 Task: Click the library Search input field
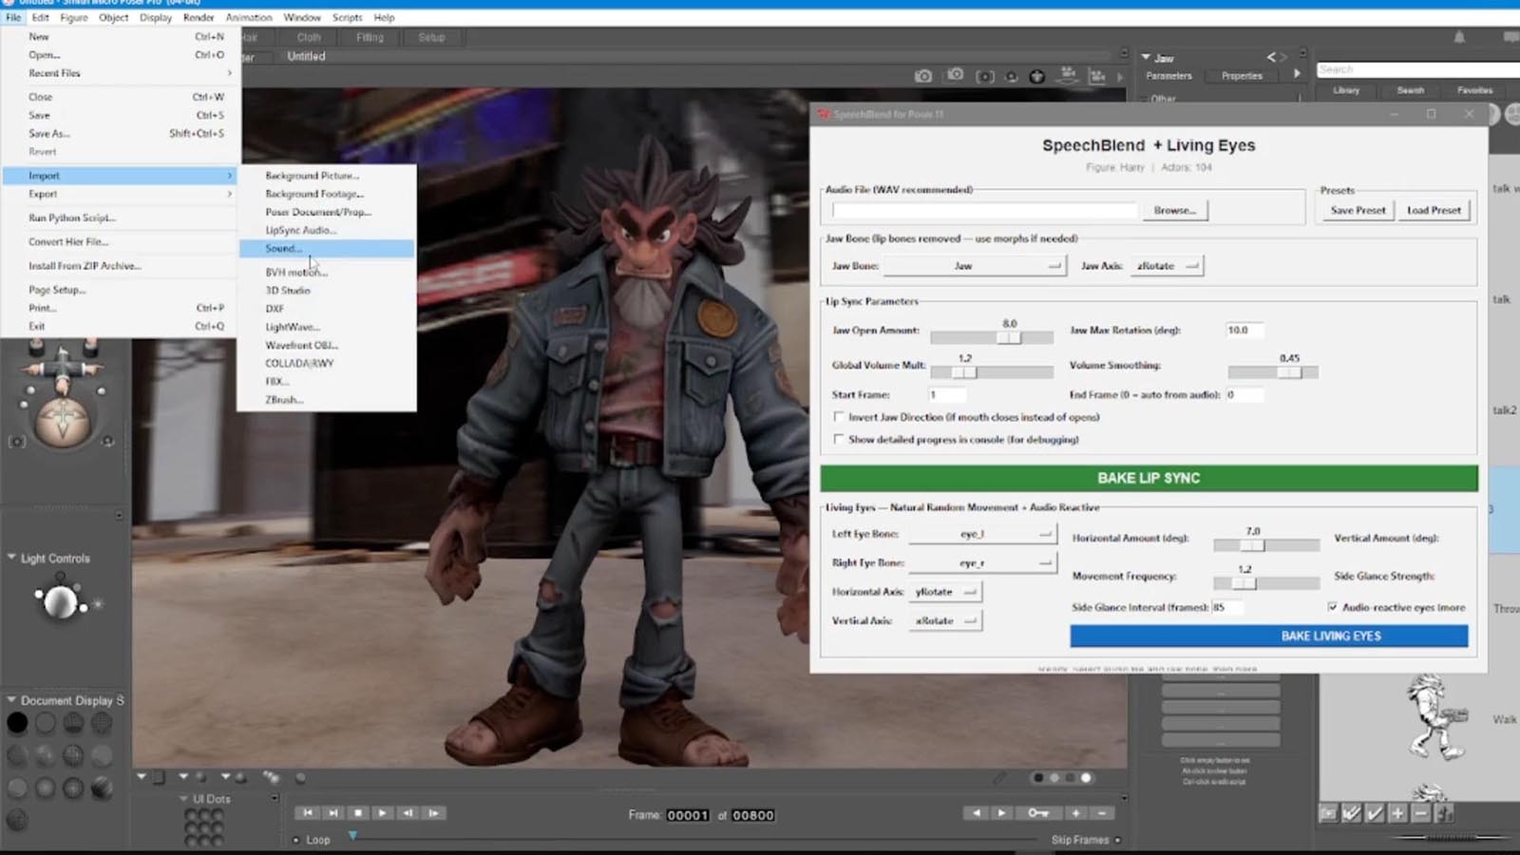(1418, 69)
